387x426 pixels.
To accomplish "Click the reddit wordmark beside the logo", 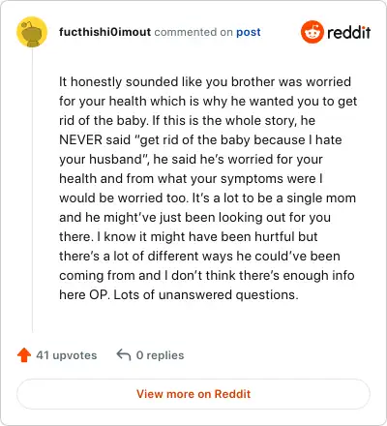I will coord(348,32).
